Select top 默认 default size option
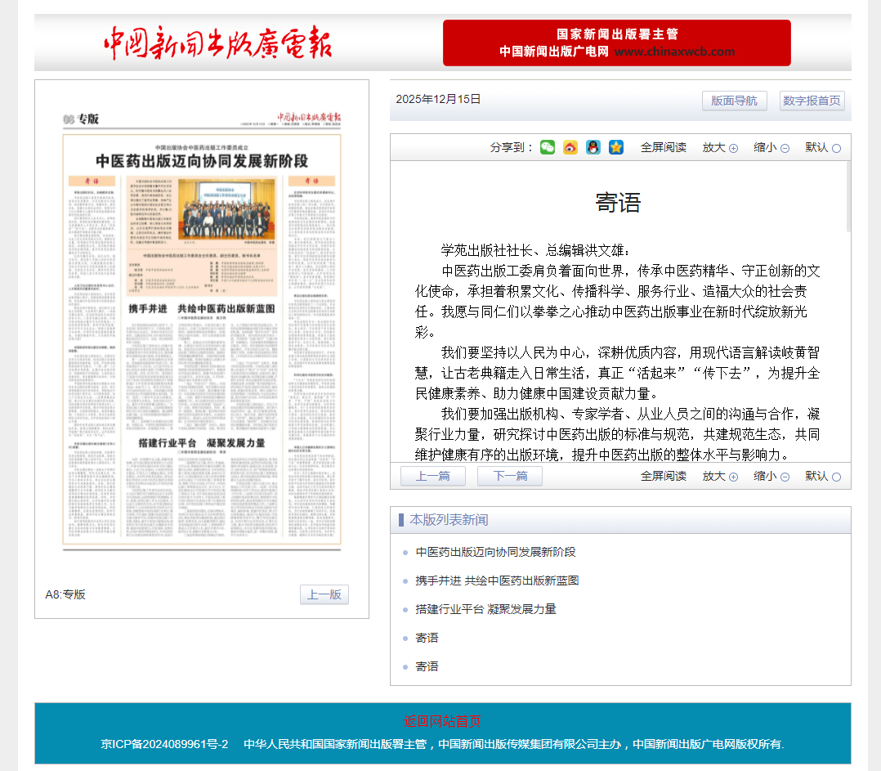Screen dimensions: 881x771 [836, 148]
